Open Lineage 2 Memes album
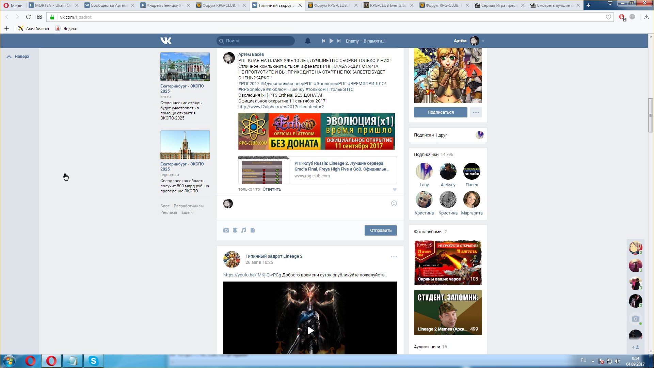 click(448, 313)
